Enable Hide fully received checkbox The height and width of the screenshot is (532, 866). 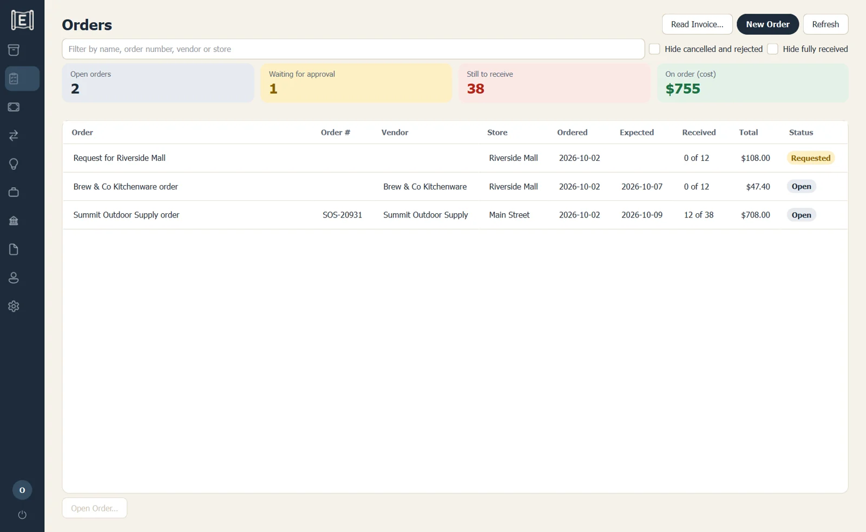773,49
